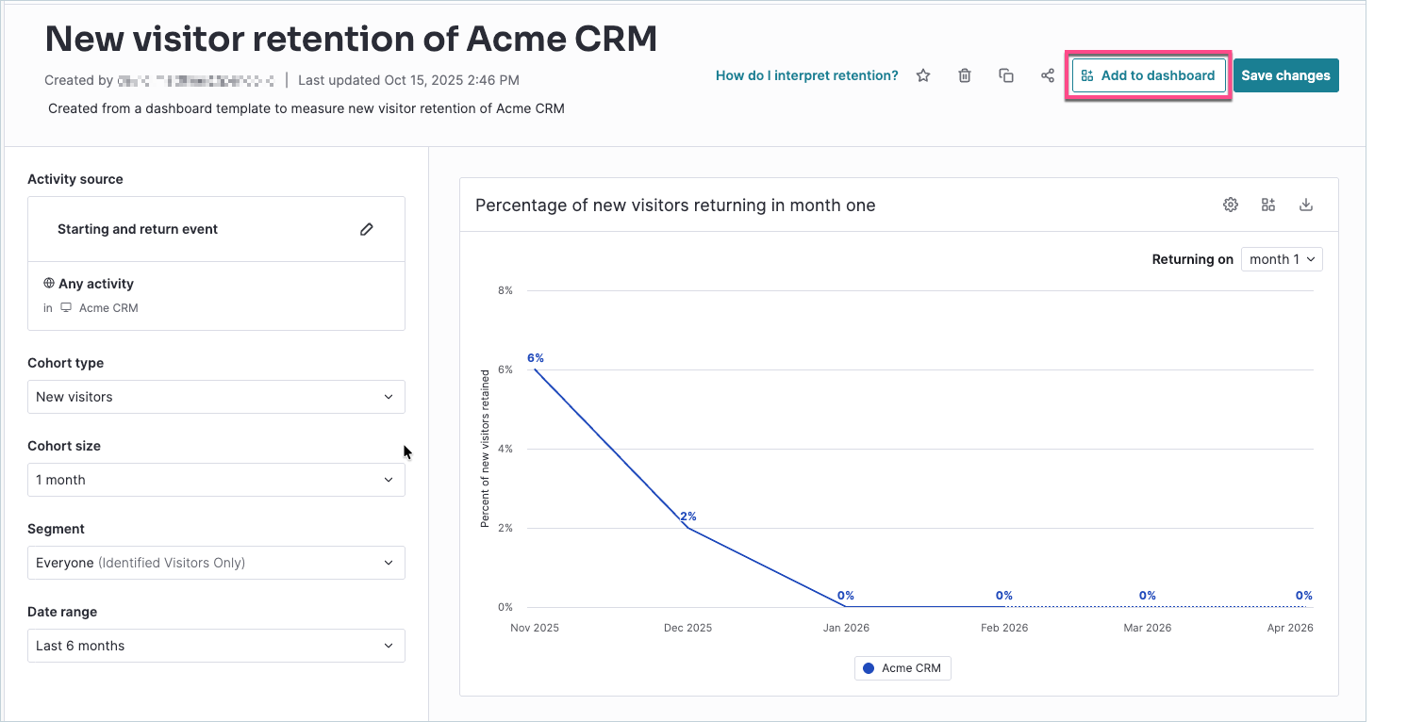The width and height of the screenshot is (1424, 722).
Task: Click Add to dashboard button
Action: coord(1149,75)
